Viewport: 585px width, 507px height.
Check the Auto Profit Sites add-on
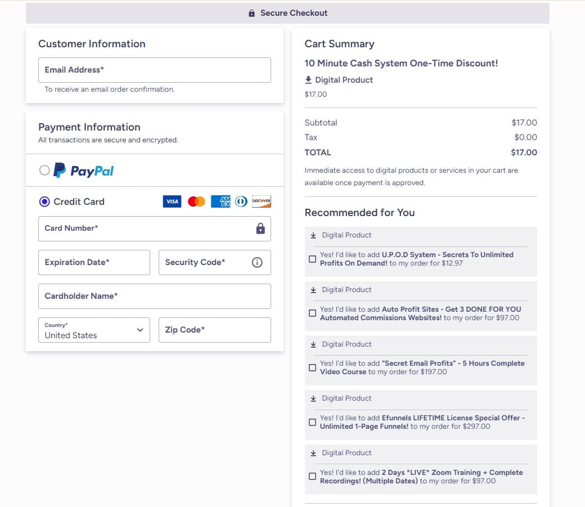(x=312, y=313)
